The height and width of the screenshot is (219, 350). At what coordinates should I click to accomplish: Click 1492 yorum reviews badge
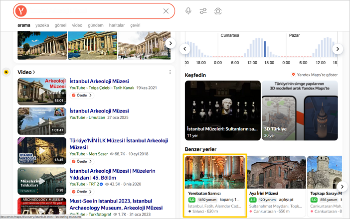[x=207, y=200]
